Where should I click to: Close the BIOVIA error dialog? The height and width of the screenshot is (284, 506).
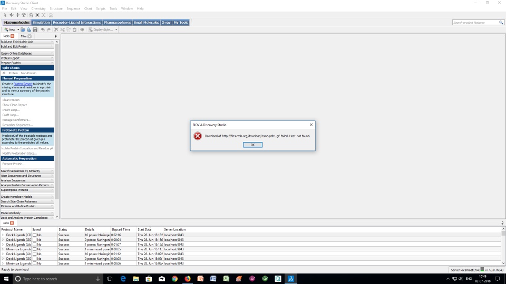coord(311,125)
